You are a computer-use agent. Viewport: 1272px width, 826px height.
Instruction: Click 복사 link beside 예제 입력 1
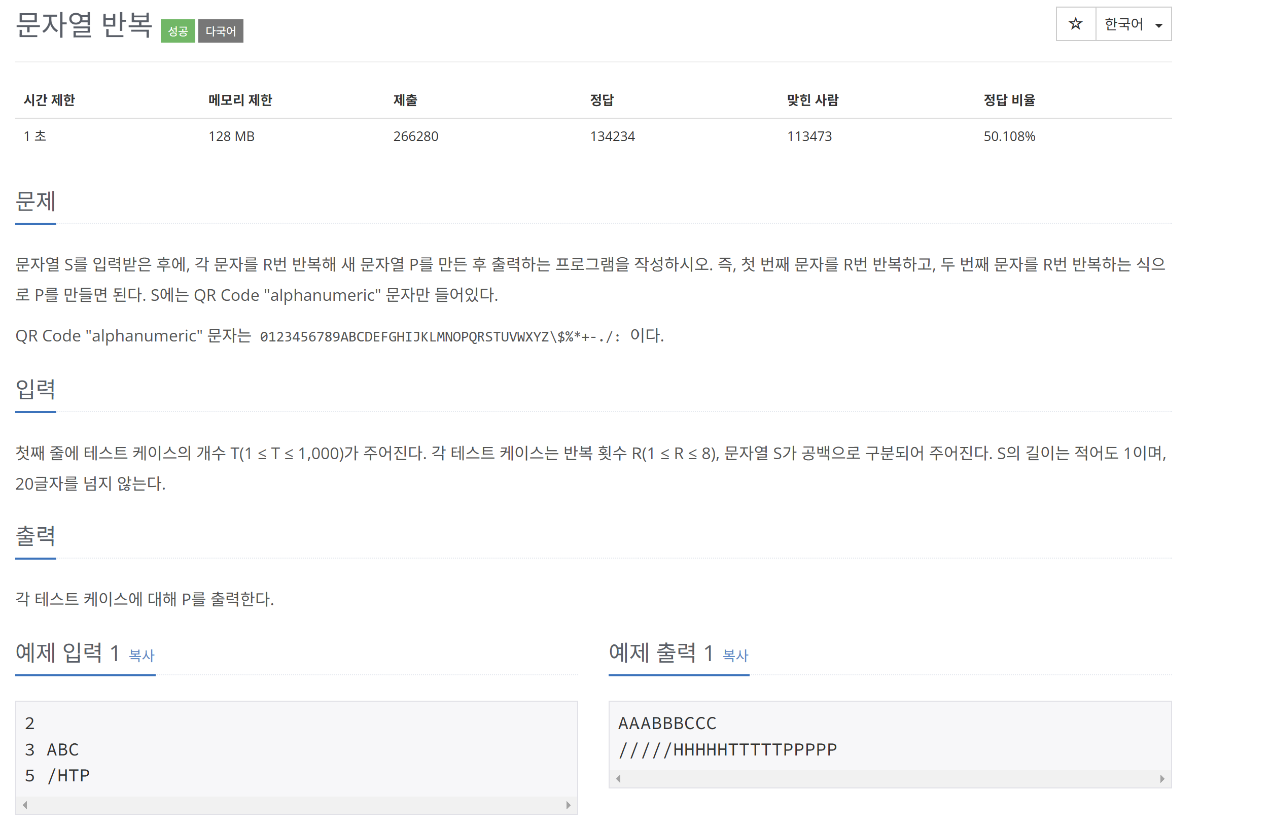pos(142,655)
